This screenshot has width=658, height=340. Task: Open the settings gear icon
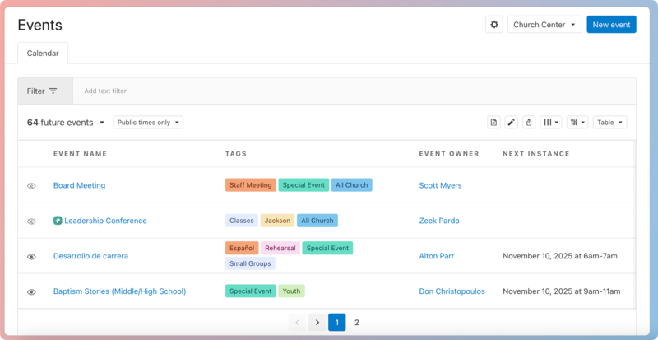(x=494, y=25)
